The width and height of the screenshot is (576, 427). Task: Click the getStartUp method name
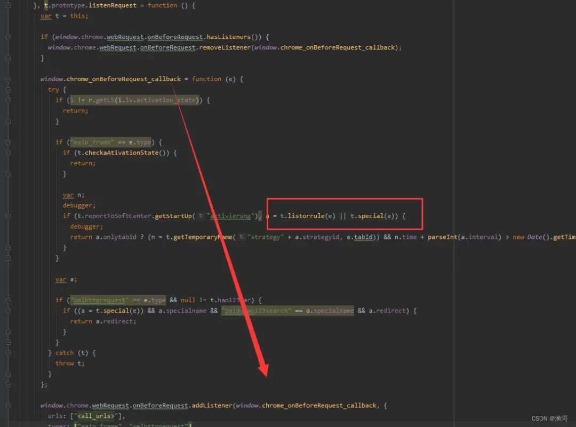click(x=173, y=216)
